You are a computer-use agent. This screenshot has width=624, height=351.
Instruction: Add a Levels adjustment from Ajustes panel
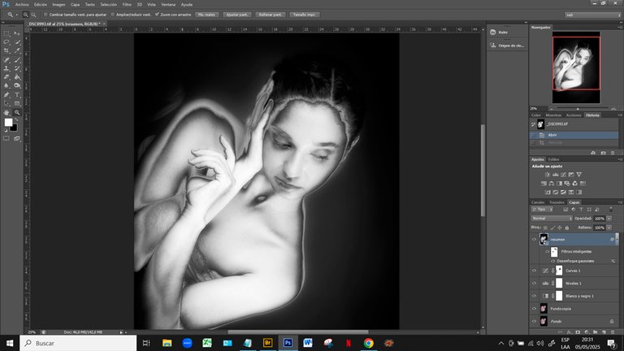(556, 175)
